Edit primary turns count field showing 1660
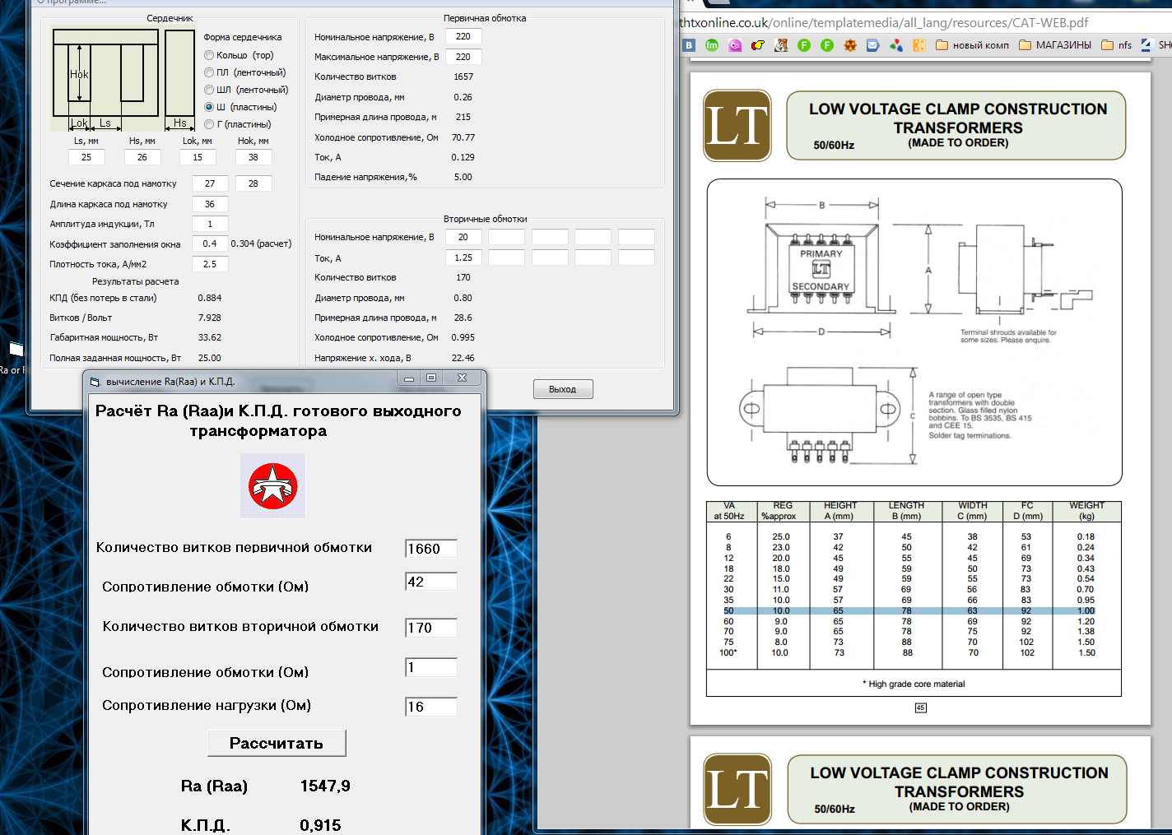Viewport: 1172px width, 835px height. pos(431,549)
